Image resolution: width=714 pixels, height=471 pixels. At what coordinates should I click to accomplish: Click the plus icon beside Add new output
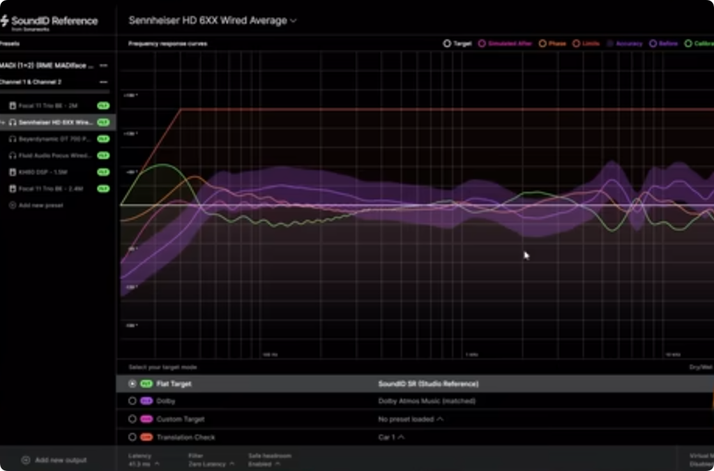[x=26, y=460]
